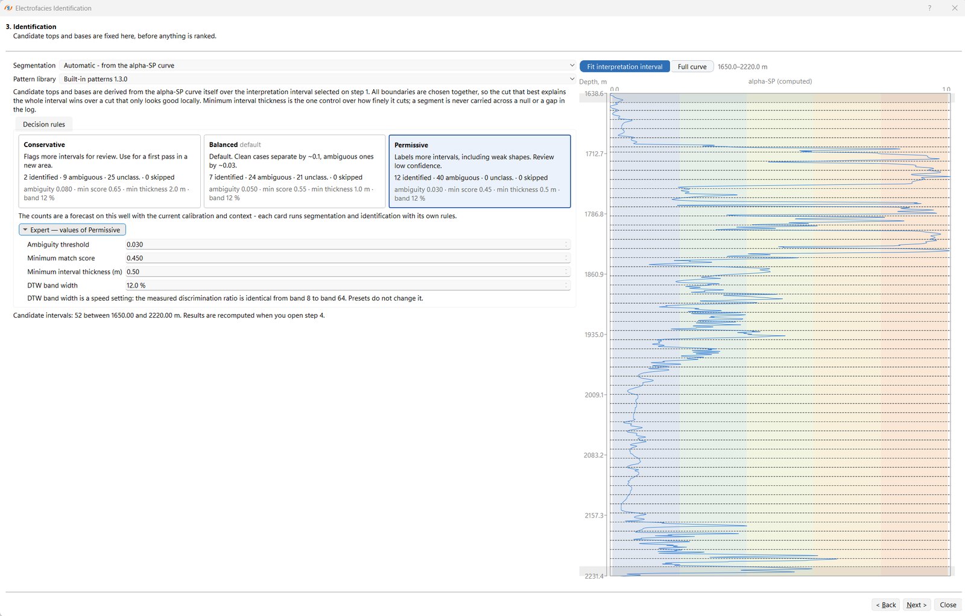Step the Minimum match score spinner arrows
The image size is (965, 616).
click(x=566, y=258)
